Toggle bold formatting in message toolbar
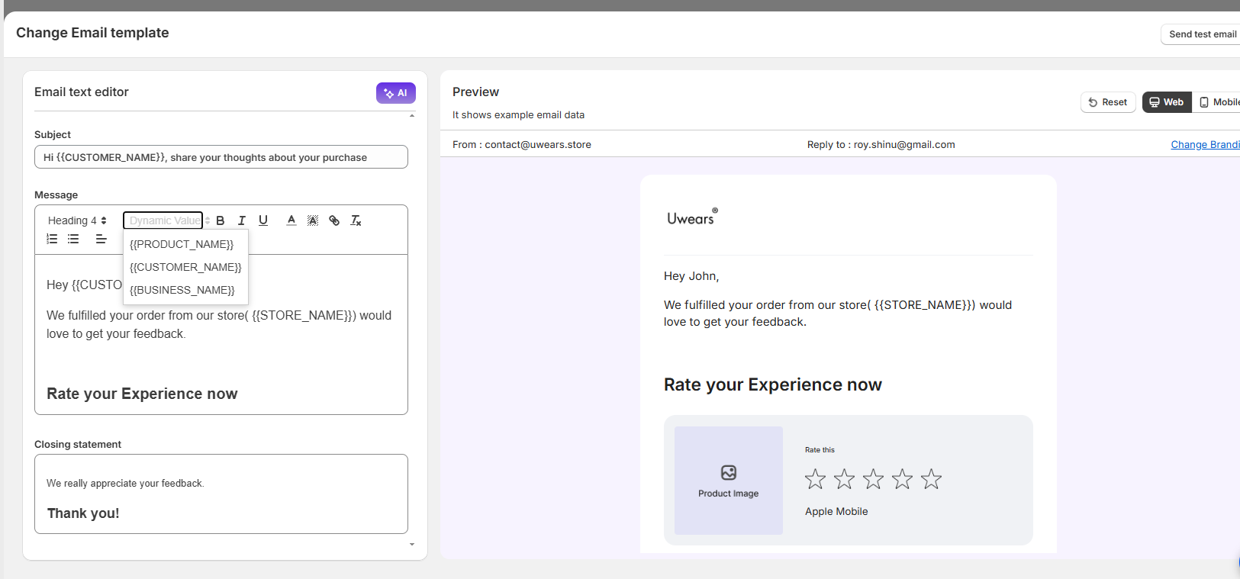This screenshot has height=579, width=1240. pyautogui.click(x=221, y=220)
